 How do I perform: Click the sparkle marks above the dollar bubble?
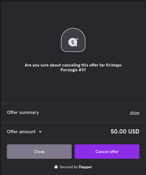(77, 39)
